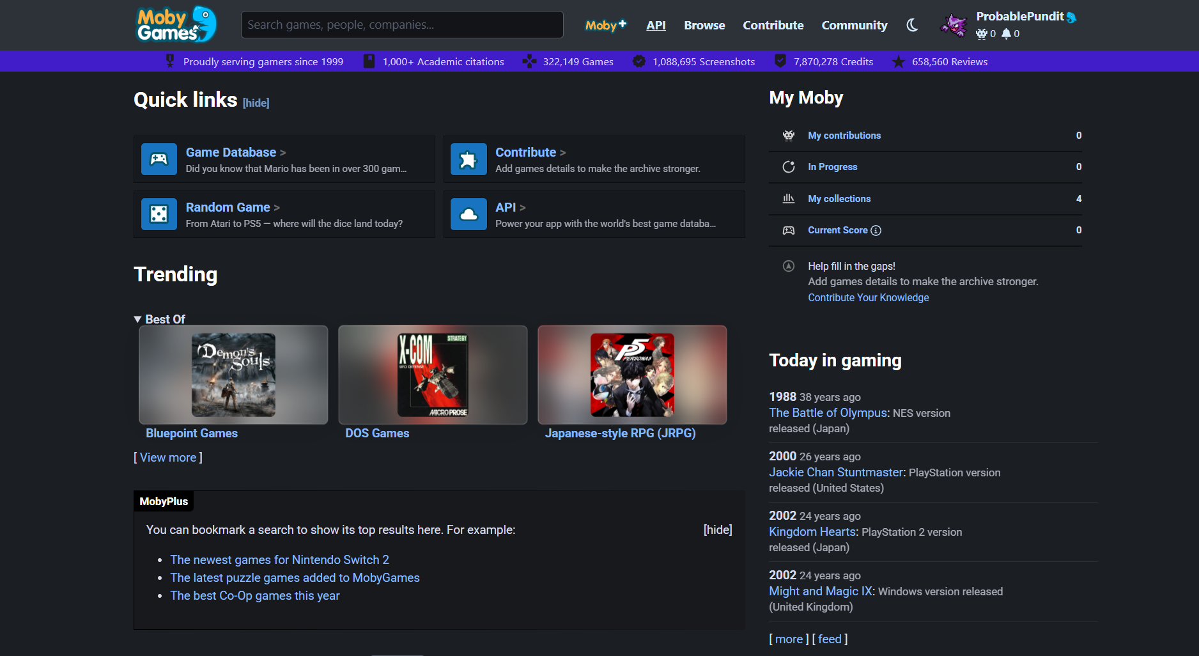Open The Battle of Olympus link
The image size is (1199, 656).
[828, 412]
